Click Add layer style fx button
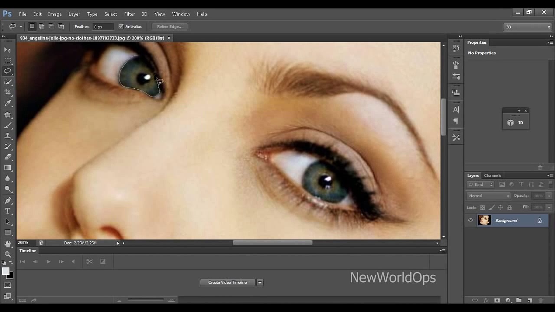The height and width of the screenshot is (312, 555). [486, 300]
